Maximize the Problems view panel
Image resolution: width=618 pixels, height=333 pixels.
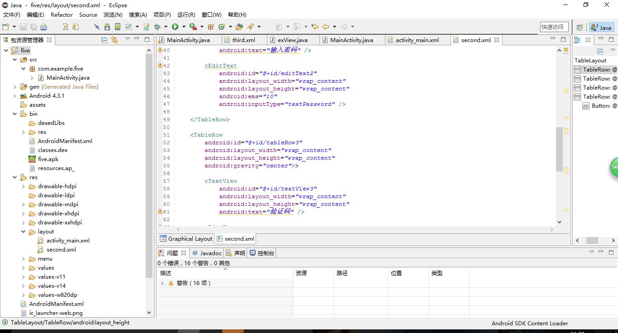point(611,252)
